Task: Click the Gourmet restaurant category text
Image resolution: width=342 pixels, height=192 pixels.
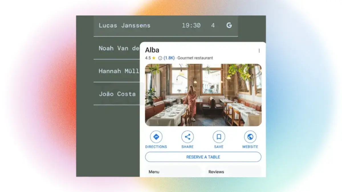Action: pyautogui.click(x=195, y=58)
